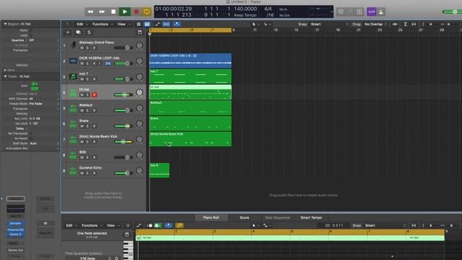The image size is (462, 260).
Task: Mute the Steinway Grand Piano track
Action: point(82,48)
